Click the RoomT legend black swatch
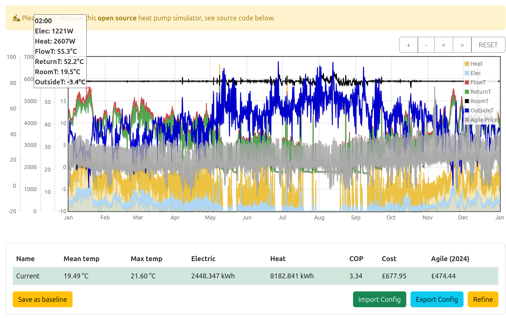This screenshot has height=318, width=506. coord(467,101)
